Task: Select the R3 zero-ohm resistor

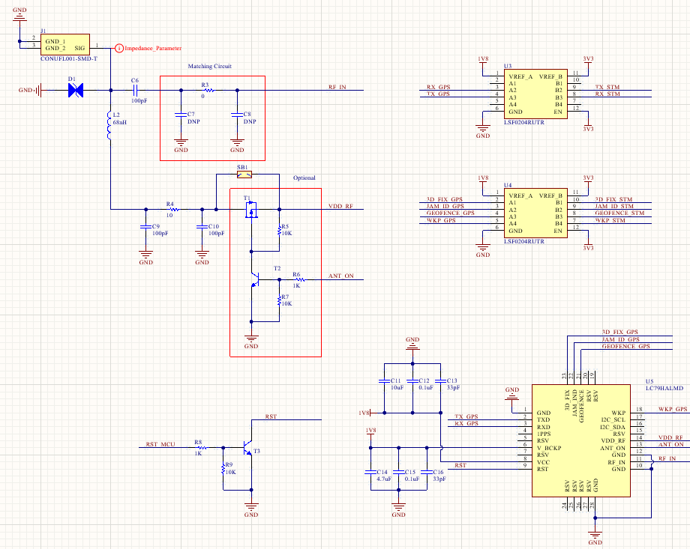Action: click(x=209, y=91)
